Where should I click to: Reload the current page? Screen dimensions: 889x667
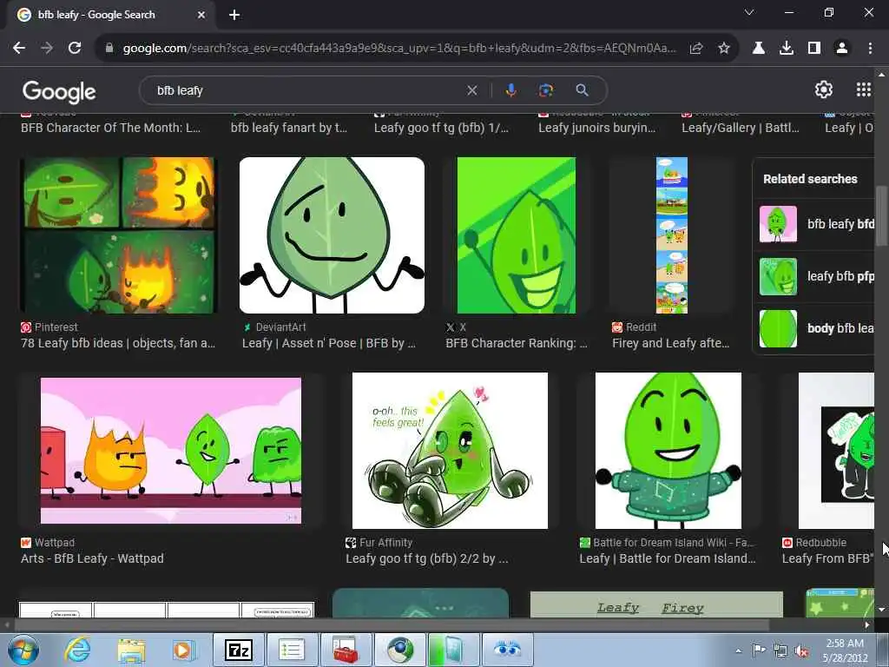[x=75, y=49]
